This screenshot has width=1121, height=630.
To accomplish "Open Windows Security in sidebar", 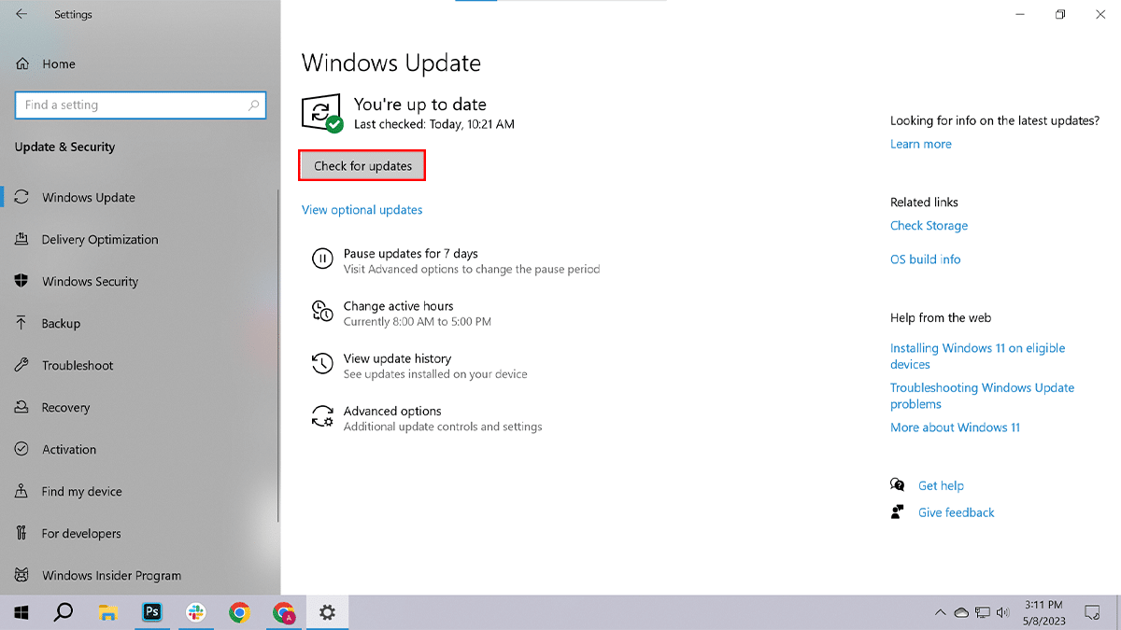I will pyautogui.click(x=90, y=282).
